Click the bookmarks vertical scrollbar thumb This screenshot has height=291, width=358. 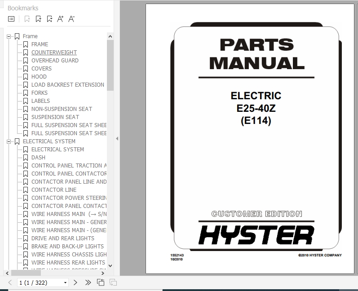(110, 65)
